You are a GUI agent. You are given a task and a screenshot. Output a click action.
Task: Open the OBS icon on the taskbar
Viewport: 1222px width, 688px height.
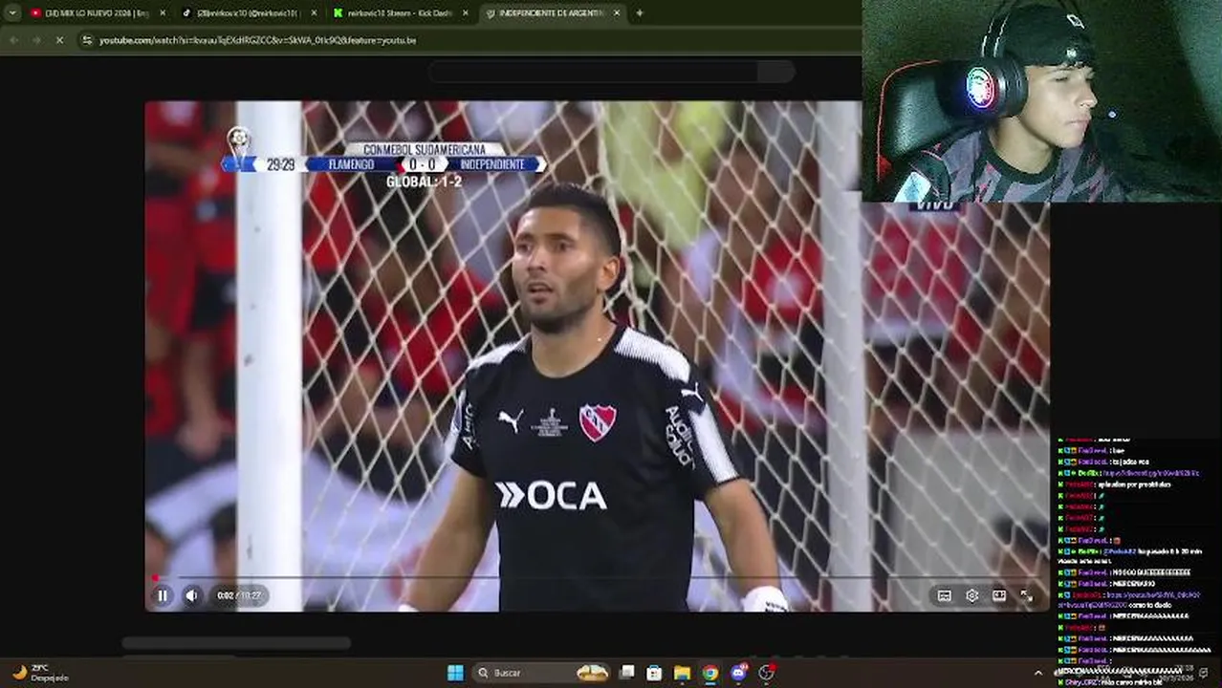pos(766,673)
